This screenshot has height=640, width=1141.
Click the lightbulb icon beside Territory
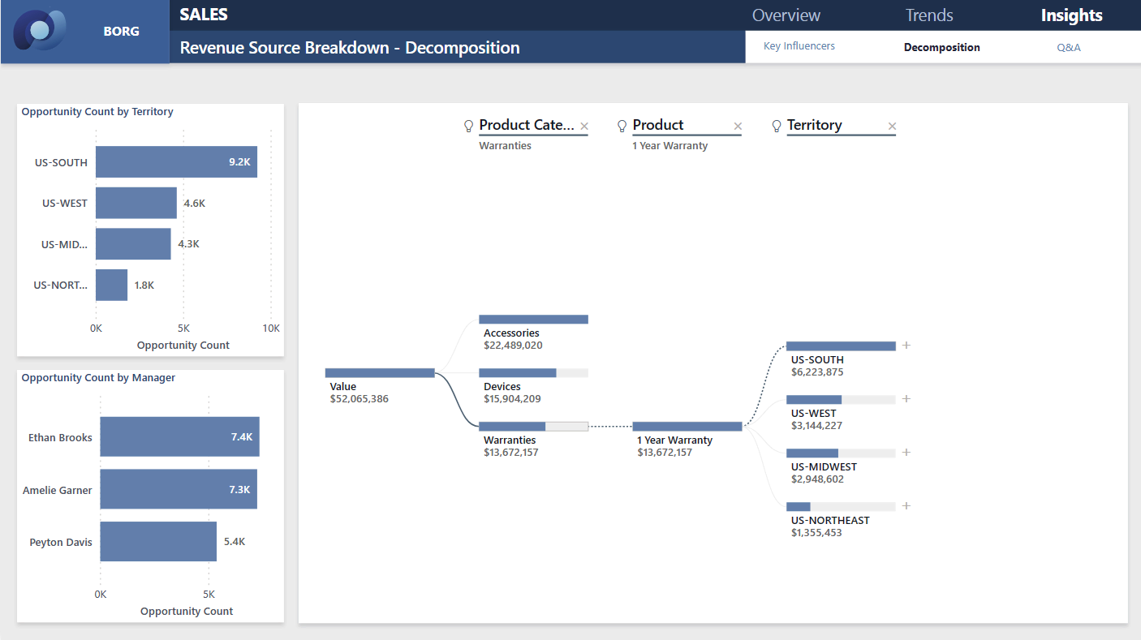[x=777, y=126]
